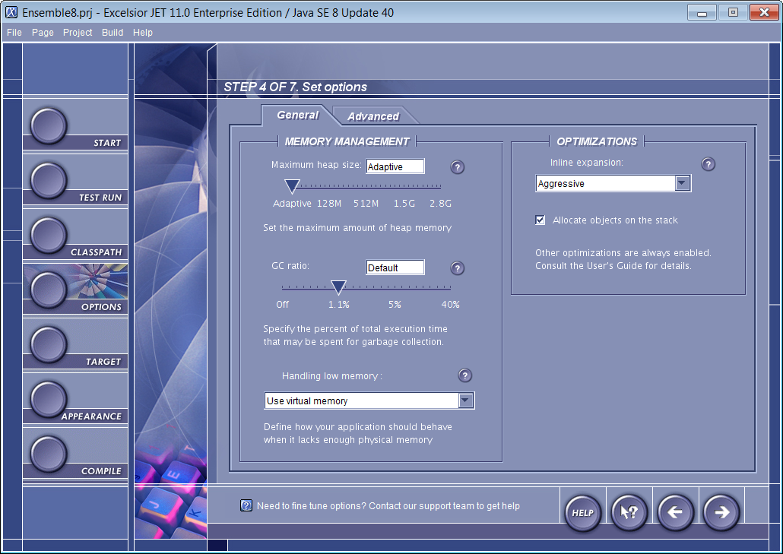
Task: Switch to the Advanced tab
Action: click(x=373, y=116)
